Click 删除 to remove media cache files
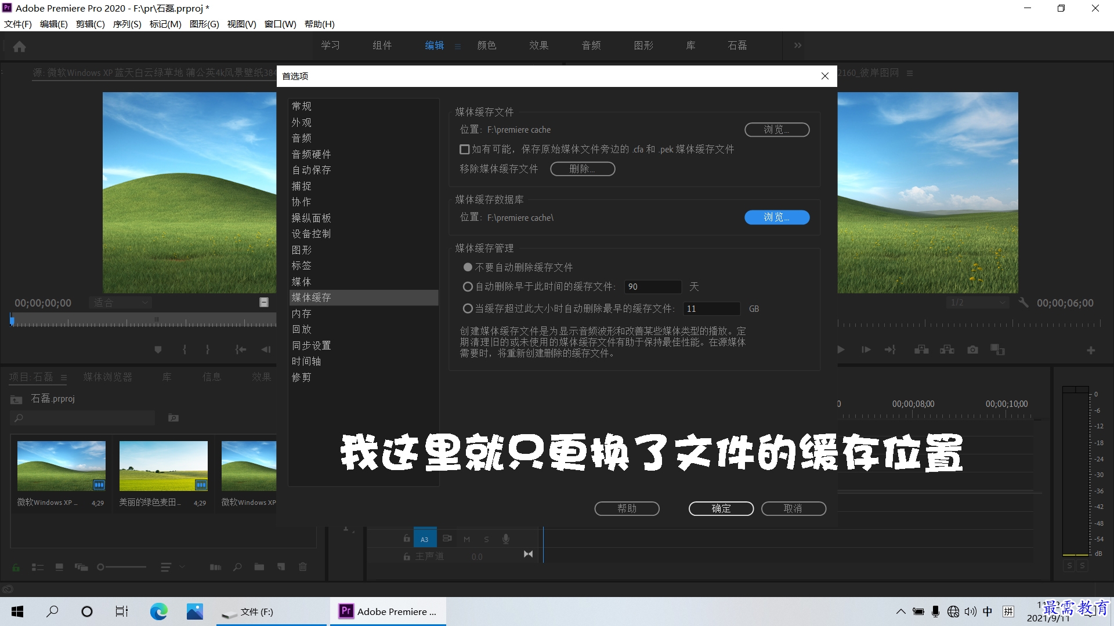Image resolution: width=1114 pixels, height=626 pixels. click(583, 169)
